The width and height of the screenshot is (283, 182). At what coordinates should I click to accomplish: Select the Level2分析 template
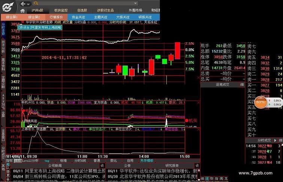tap(30, 161)
